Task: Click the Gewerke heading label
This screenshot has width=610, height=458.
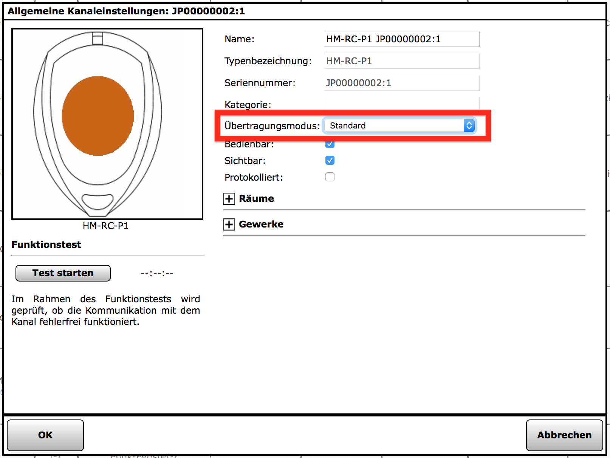Action: [x=261, y=224]
